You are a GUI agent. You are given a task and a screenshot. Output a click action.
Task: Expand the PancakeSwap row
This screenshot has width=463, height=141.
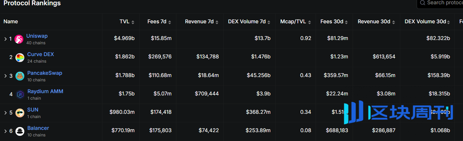pos(5,76)
